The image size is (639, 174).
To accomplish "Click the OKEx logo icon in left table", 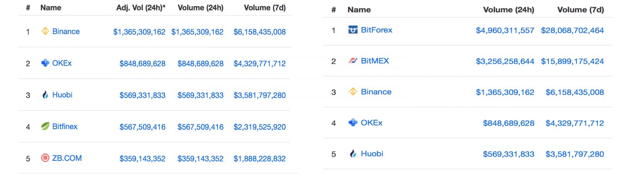I will click(45, 63).
